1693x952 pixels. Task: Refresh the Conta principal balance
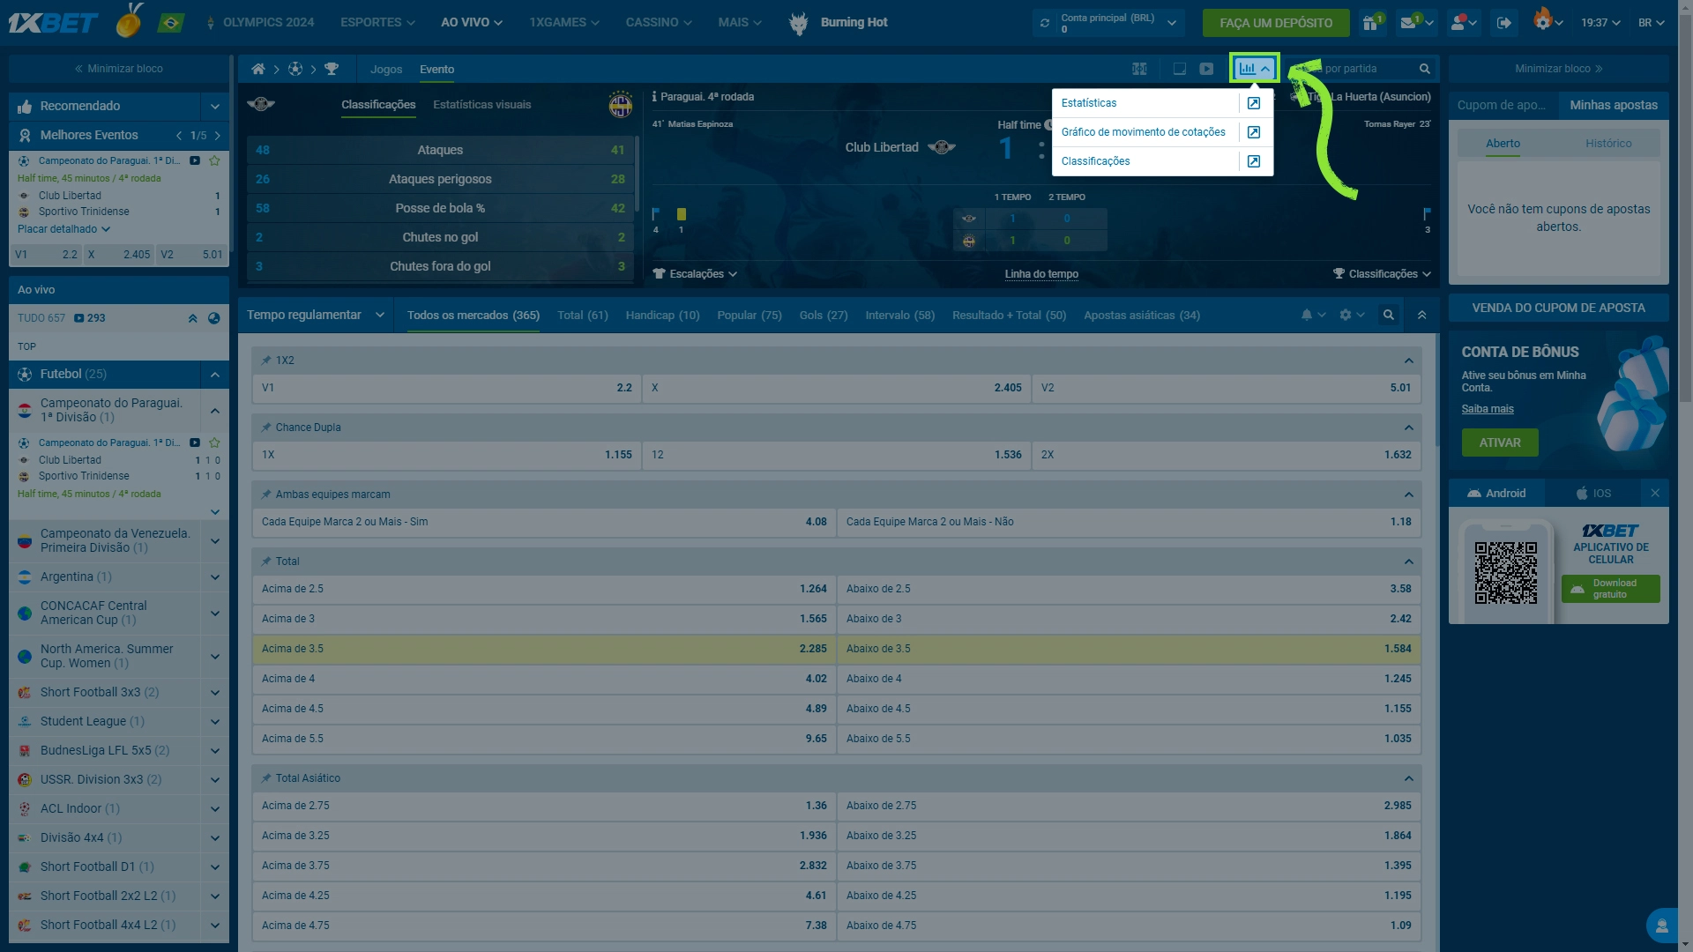click(1045, 23)
